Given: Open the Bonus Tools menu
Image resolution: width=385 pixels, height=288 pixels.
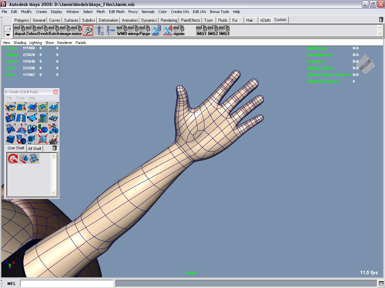Looking at the screenshot, I should point(219,12).
